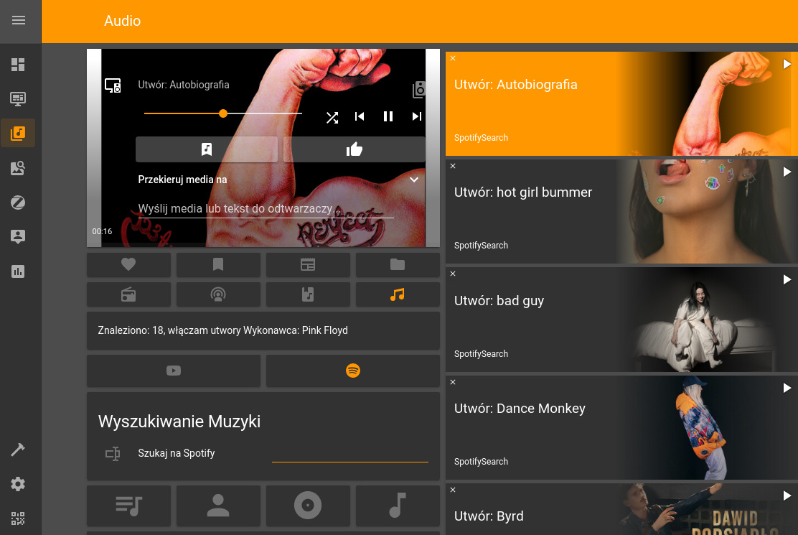Bookmark the current track
Screen dimensions: 798x535
207,149
